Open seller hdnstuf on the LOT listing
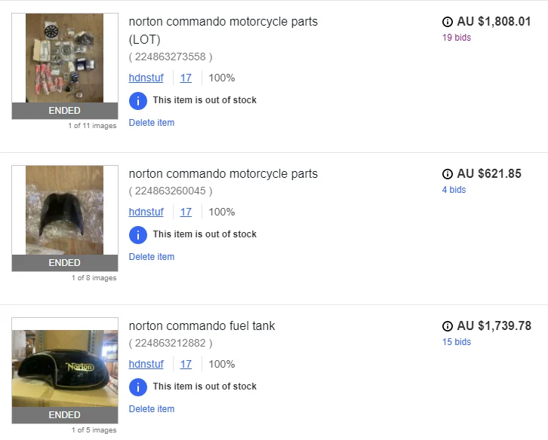 tap(146, 78)
